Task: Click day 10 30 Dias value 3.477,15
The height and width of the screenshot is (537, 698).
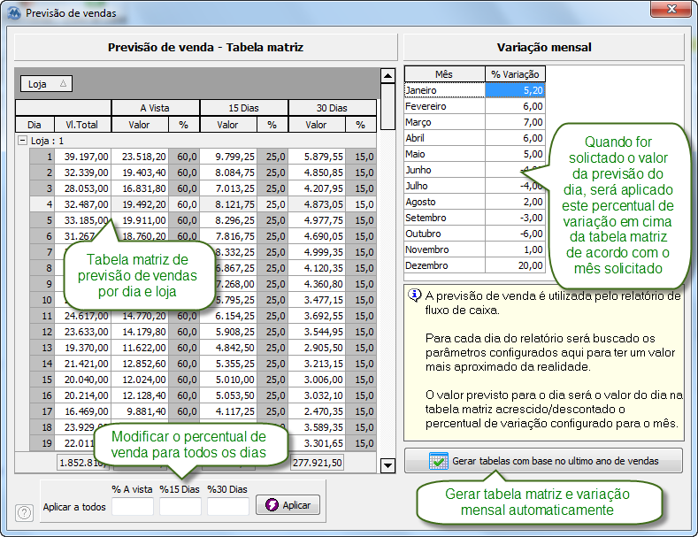Action: pyautogui.click(x=317, y=300)
